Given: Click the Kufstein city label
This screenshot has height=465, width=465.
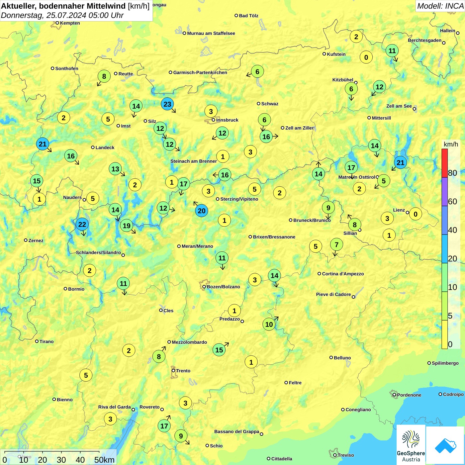Looking at the screenshot, I should [336, 54].
